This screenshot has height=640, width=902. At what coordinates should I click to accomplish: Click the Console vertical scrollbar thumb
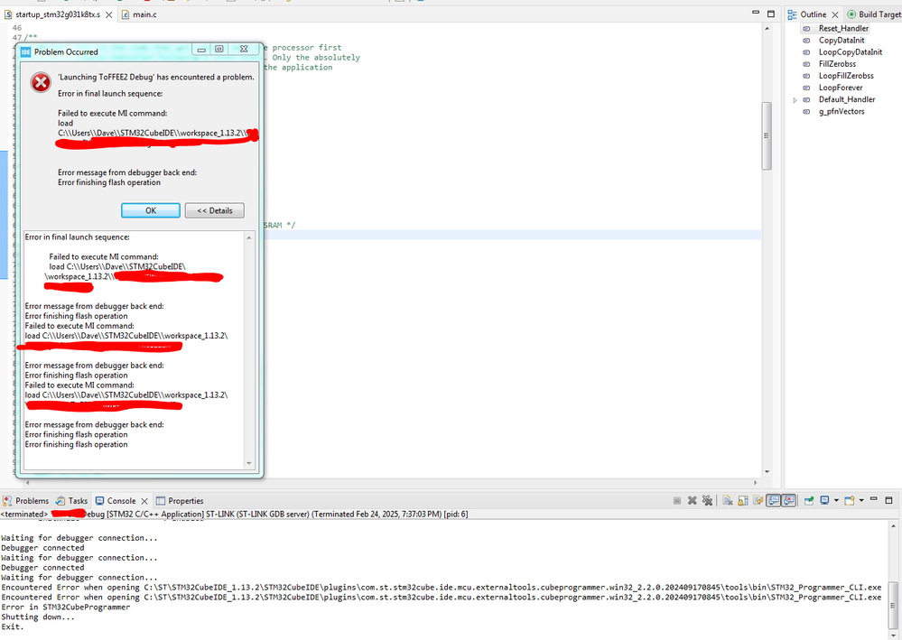[x=893, y=605]
